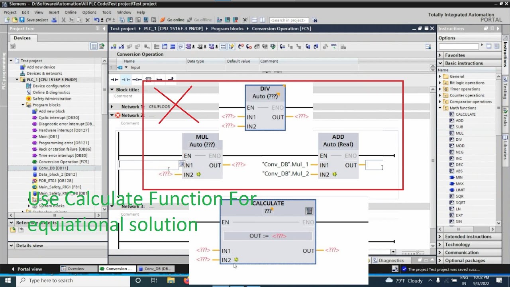
Task: Select LIMIT instruction in Math functions
Action: click(460, 190)
